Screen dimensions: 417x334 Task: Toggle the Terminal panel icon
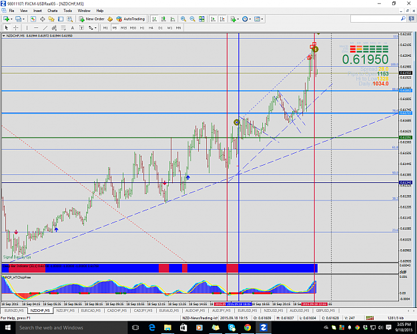[x=61, y=19]
